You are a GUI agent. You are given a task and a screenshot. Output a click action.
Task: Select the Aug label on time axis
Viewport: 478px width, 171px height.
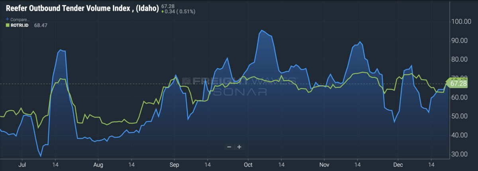tap(98, 165)
